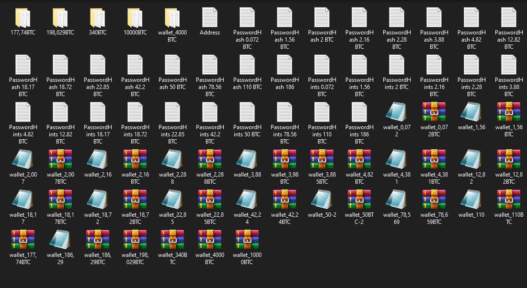Select the 10000BTC folder icon
This screenshot has width=527, height=288.
(135, 18)
